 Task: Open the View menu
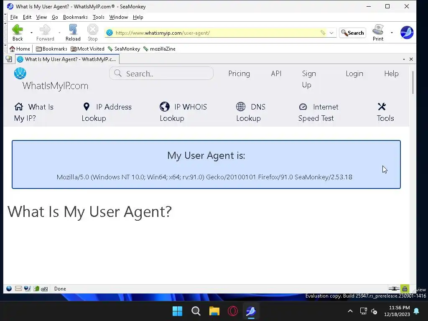[41, 17]
